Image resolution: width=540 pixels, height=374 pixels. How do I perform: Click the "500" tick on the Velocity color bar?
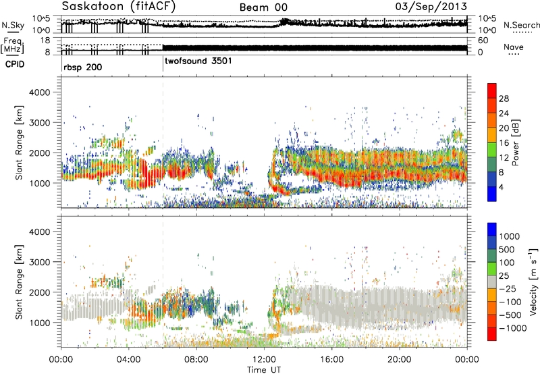pyautogui.click(x=507, y=250)
